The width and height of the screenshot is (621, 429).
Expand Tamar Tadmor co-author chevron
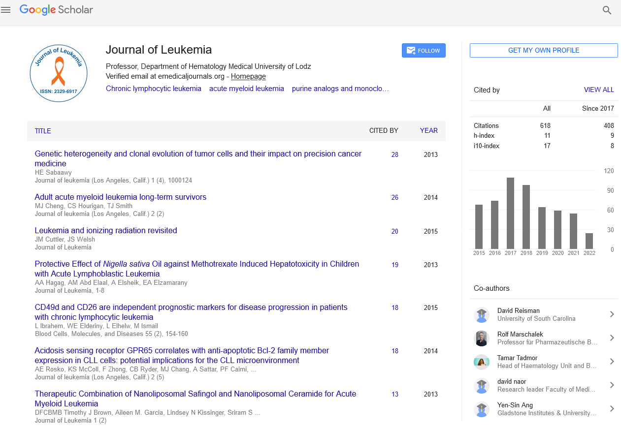point(612,362)
